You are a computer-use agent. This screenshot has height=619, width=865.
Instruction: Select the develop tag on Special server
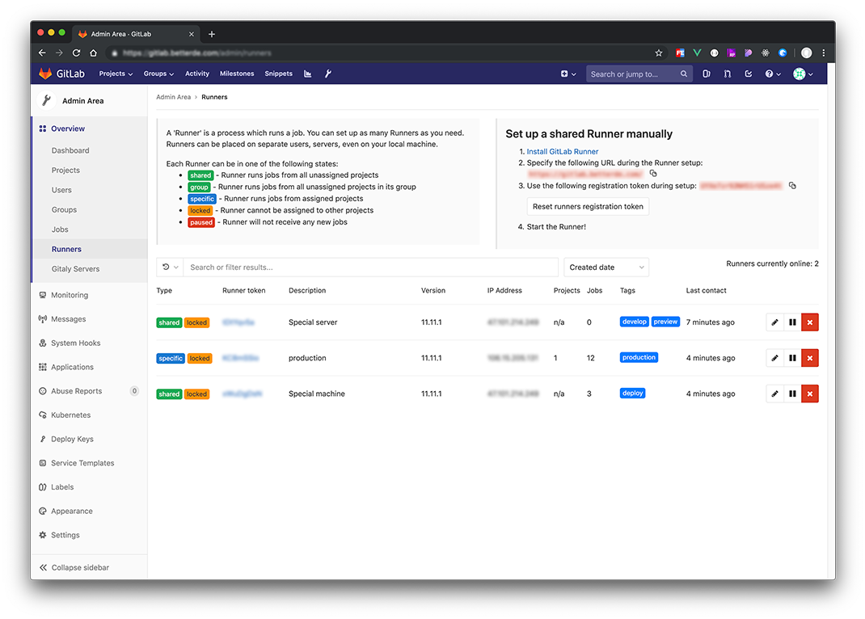pos(634,322)
